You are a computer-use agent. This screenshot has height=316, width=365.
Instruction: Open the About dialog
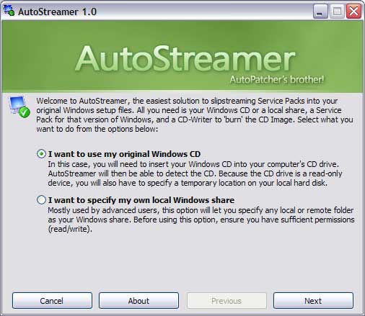(138, 301)
